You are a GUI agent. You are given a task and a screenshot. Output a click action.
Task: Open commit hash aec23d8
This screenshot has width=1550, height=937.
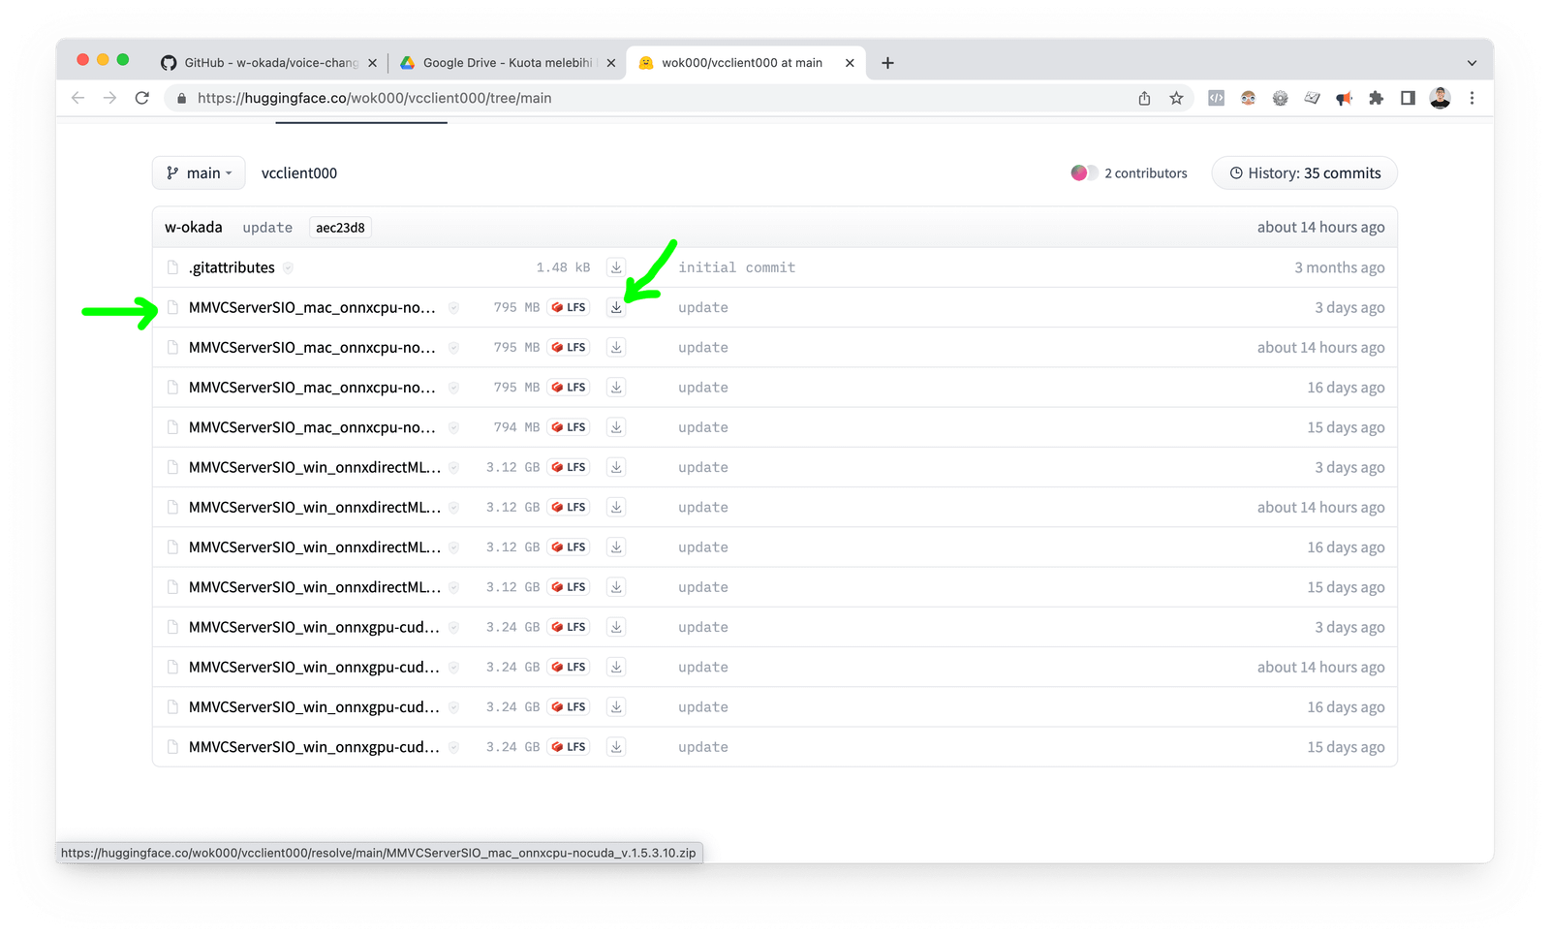pos(340,228)
